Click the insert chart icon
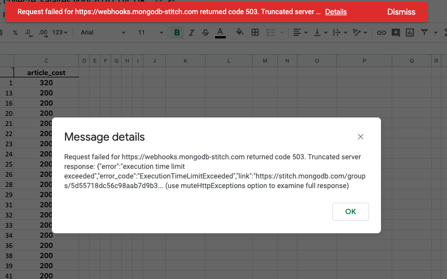Screen dimensions: 447x279 [x=410, y=33]
